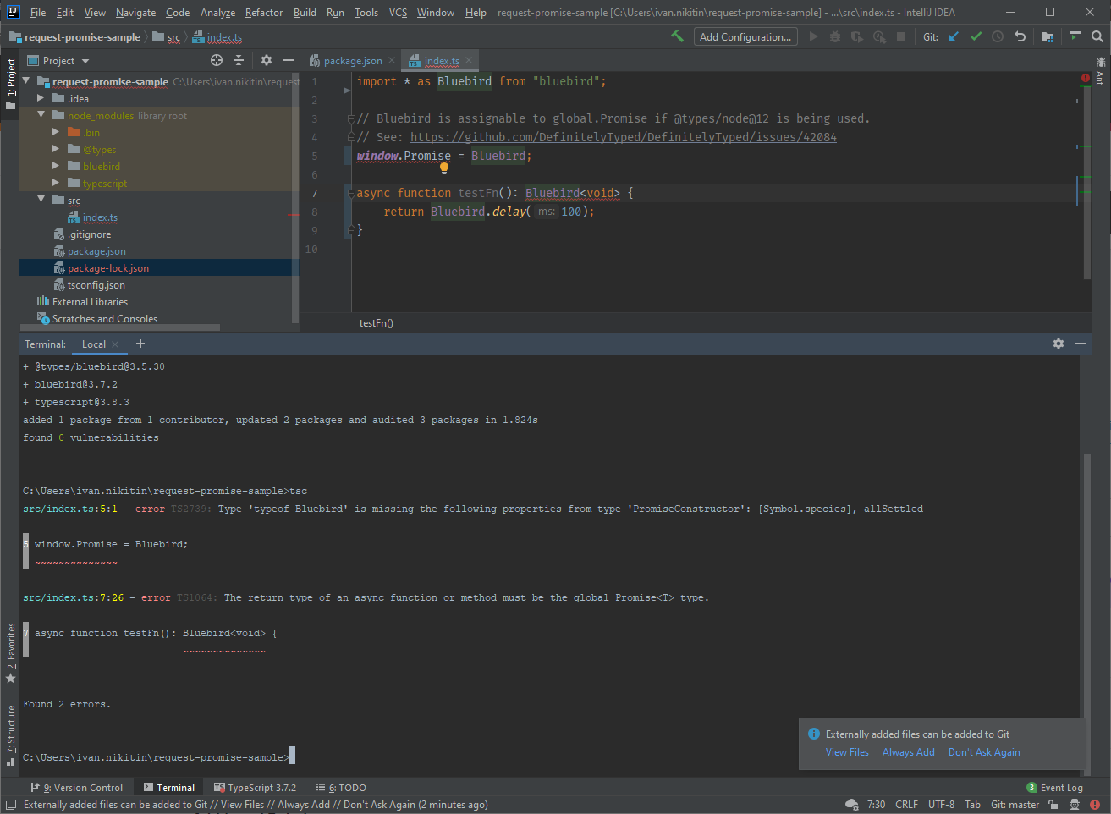Screen dimensions: 1111x814
Task: Open the Ant tool window
Action: (x=1100, y=69)
